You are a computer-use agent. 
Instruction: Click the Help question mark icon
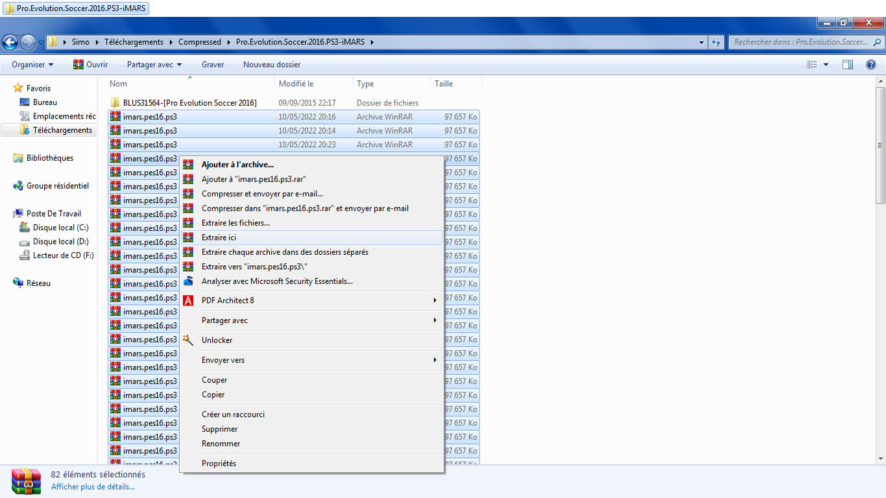click(x=871, y=65)
